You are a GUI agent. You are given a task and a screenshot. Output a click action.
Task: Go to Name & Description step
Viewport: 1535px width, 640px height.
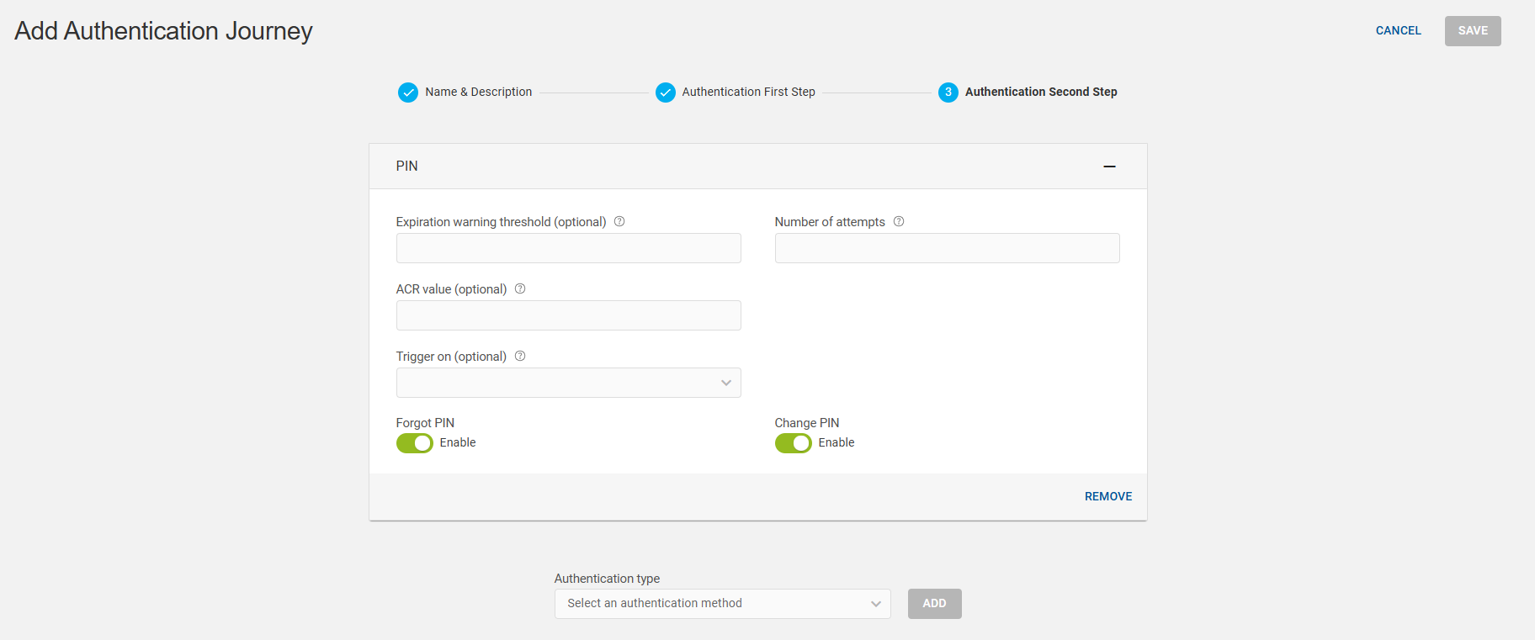(478, 93)
